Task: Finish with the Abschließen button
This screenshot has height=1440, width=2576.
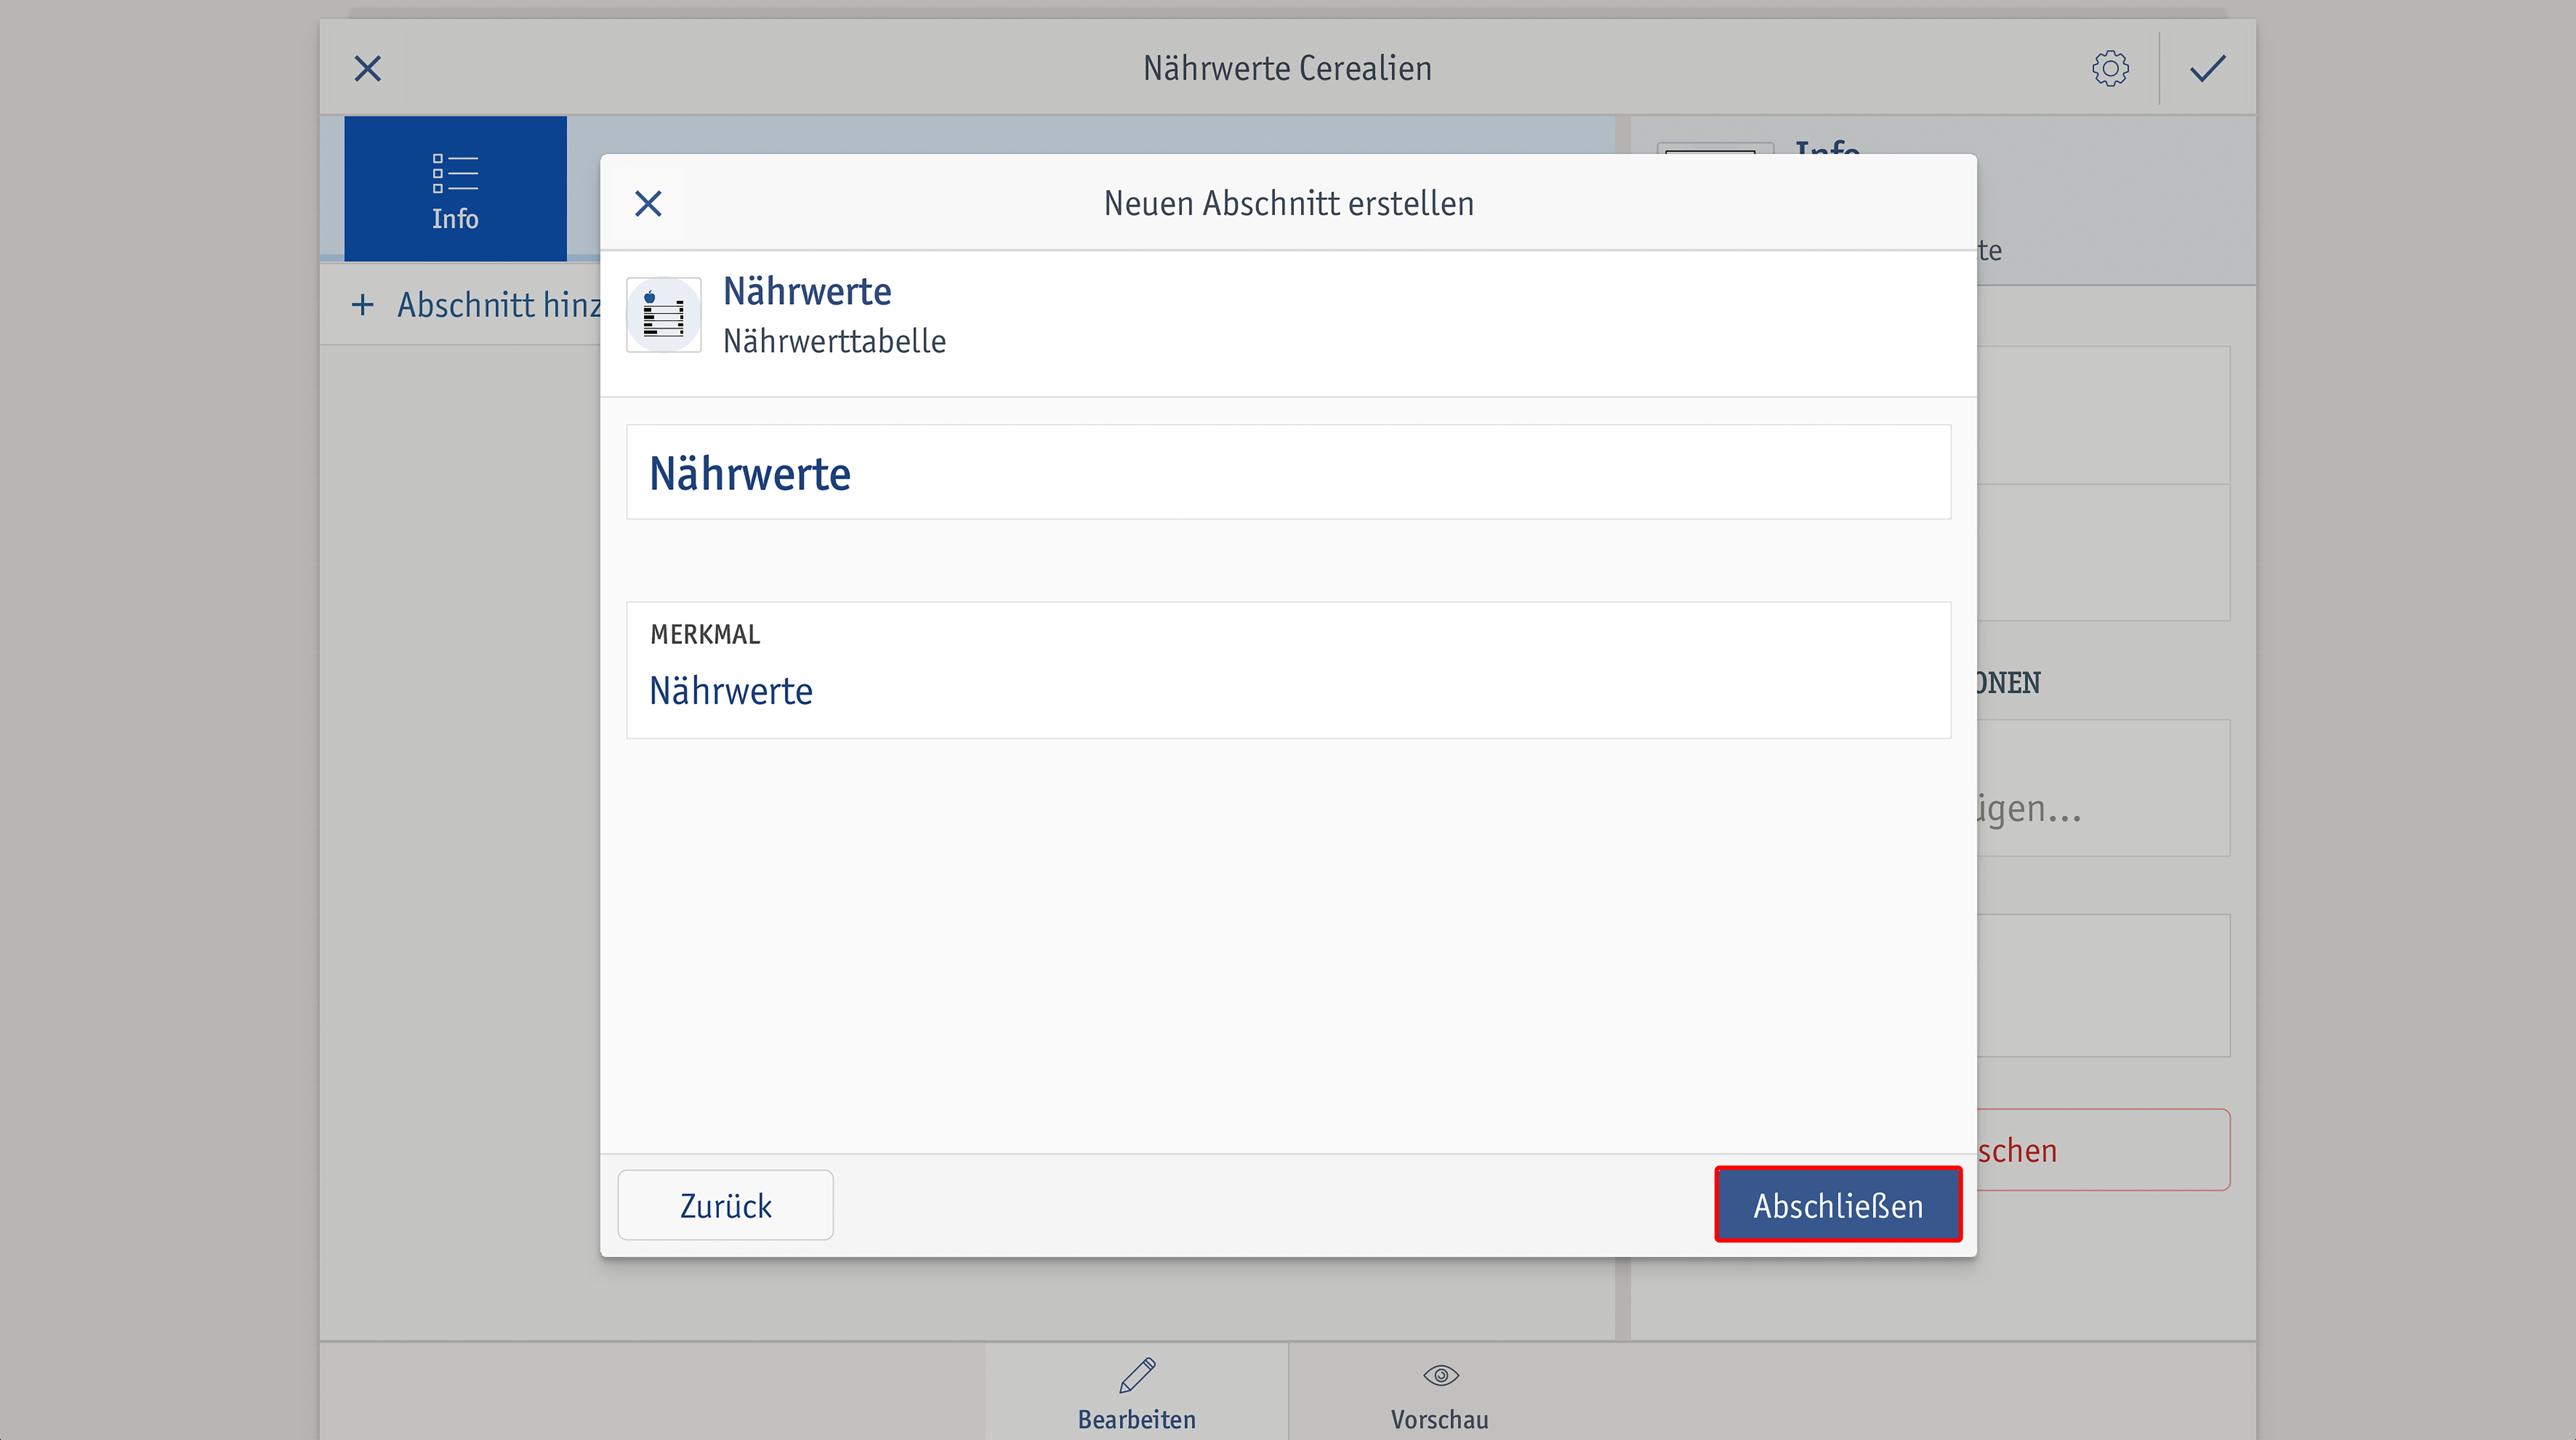Action: point(1838,1205)
